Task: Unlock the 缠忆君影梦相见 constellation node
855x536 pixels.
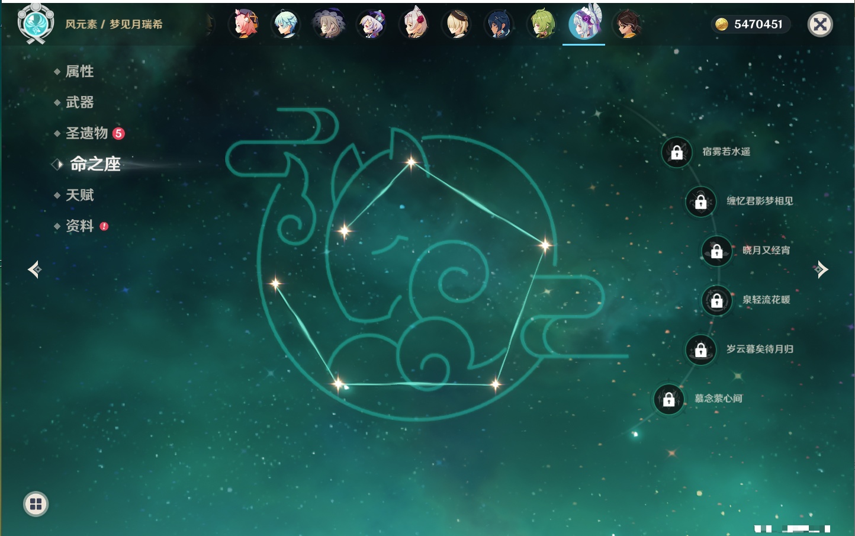Action: (x=700, y=201)
